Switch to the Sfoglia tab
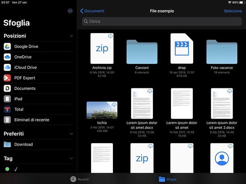The width and height of the screenshot is (246, 184). pyautogui.click(x=167, y=179)
